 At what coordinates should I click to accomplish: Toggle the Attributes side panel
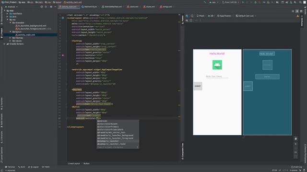302,21
